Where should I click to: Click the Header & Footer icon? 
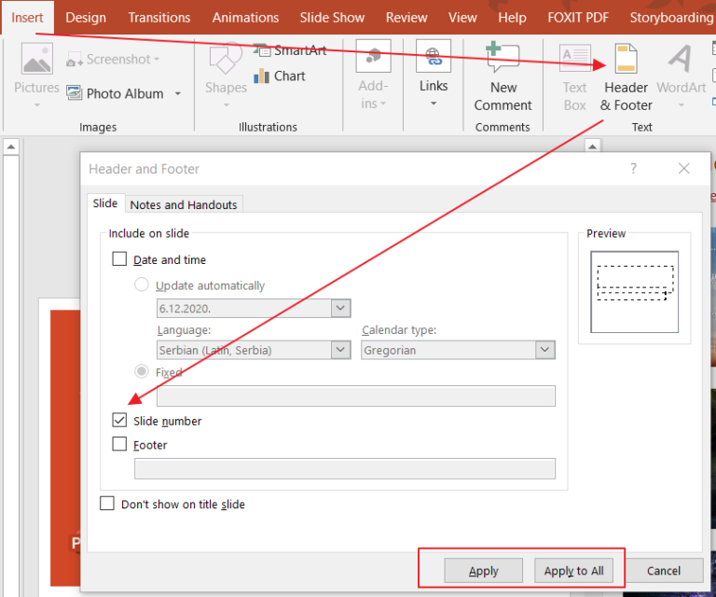pyautogui.click(x=626, y=61)
